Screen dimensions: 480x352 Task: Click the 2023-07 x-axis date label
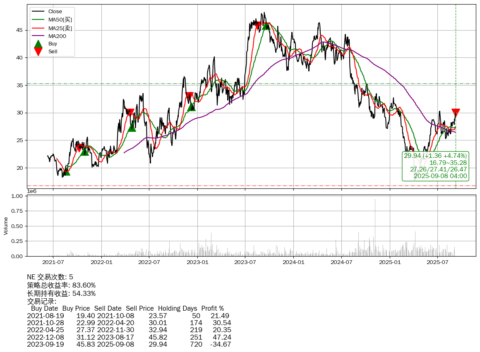pos(245,262)
